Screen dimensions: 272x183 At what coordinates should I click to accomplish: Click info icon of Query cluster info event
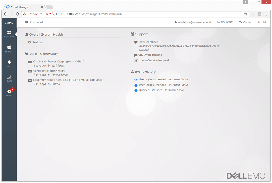tap(136, 91)
